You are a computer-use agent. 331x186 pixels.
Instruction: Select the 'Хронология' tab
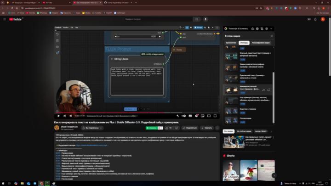231,43
